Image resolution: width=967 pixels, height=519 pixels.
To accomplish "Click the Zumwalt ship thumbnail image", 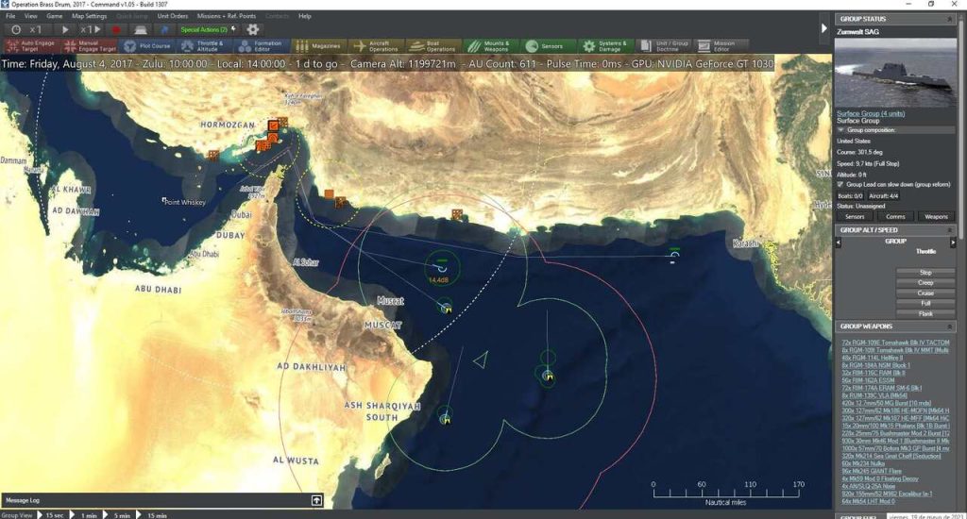I will [x=895, y=72].
